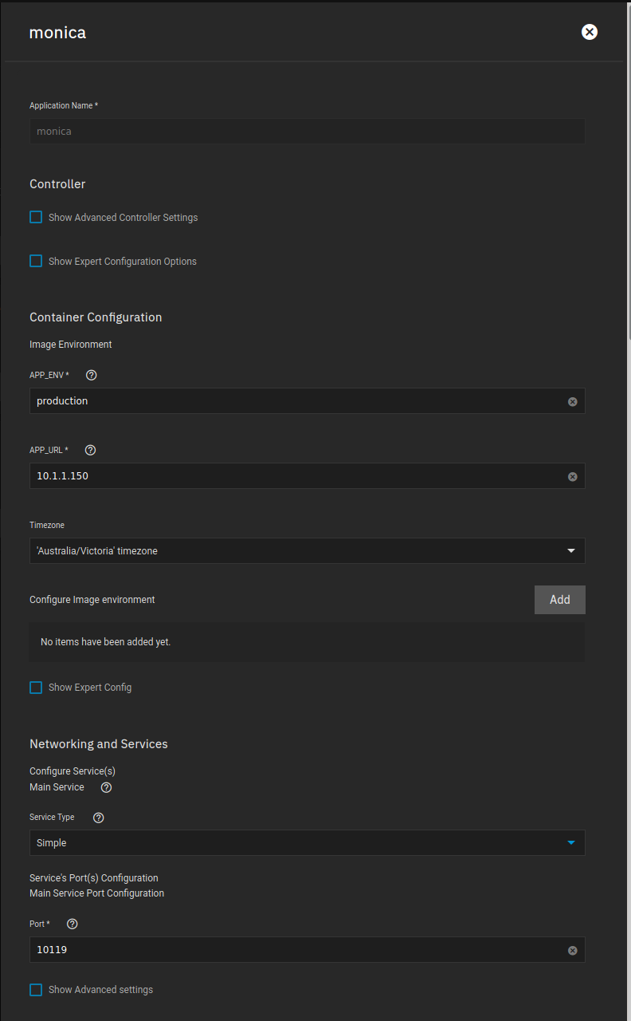This screenshot has height=1021, width=631.
Task: Open help tooltip for APP_ENV
Action: (x=91, y=375)
